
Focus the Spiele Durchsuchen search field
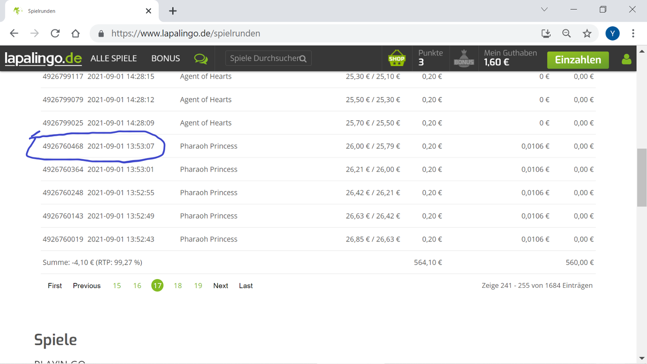tap(263, 58)
